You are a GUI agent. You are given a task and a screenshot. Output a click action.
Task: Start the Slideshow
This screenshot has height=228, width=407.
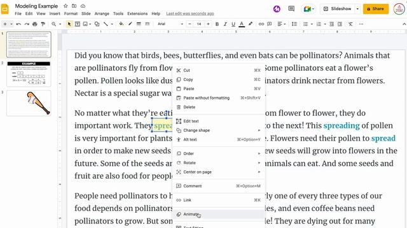pos(338,9)
